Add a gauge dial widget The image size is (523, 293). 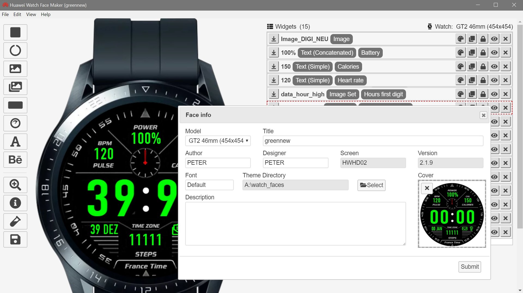point(15,123)
